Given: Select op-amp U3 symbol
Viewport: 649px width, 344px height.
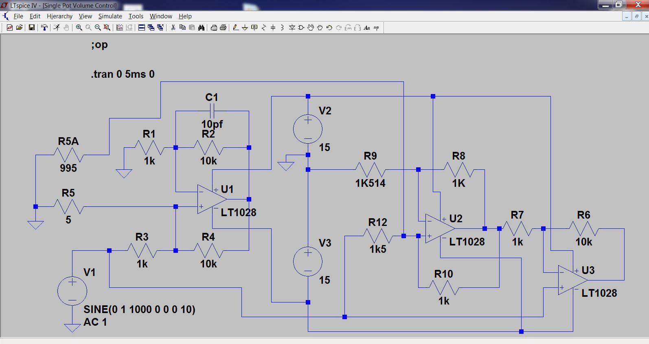Looking at the screenshot, I should (x=572, y=280).
